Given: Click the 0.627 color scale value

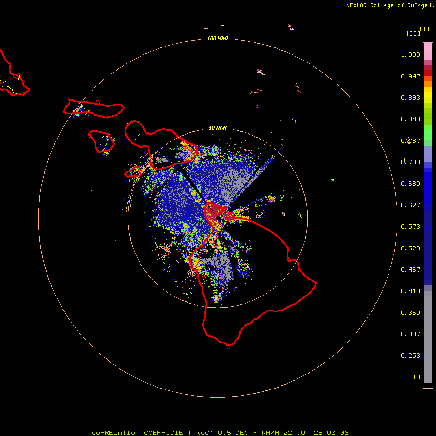Looking at the screenshot, I should pyautogui.click(x=410, y=205).
